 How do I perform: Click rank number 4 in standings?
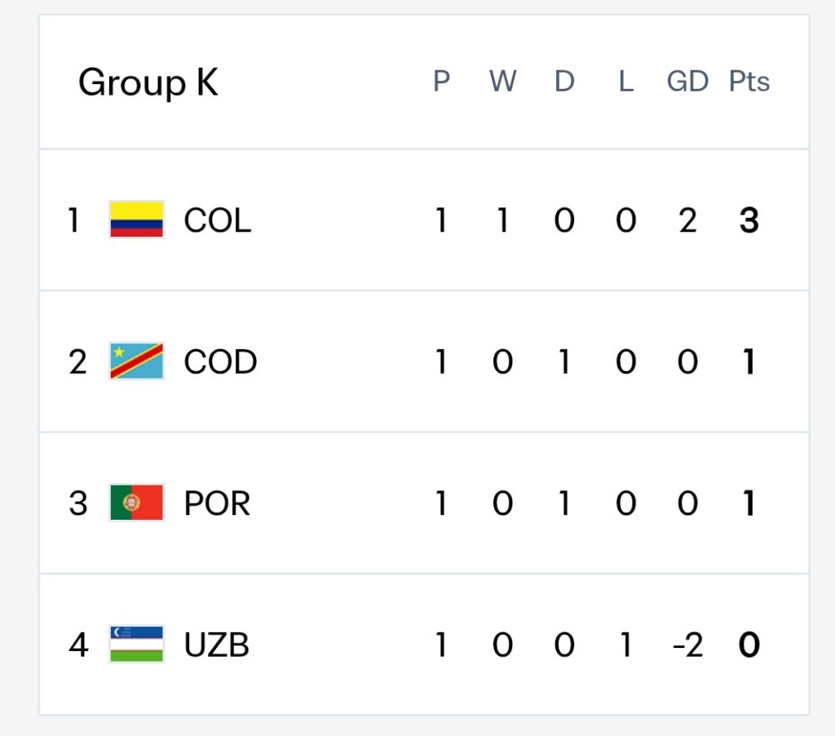point(78,645)
